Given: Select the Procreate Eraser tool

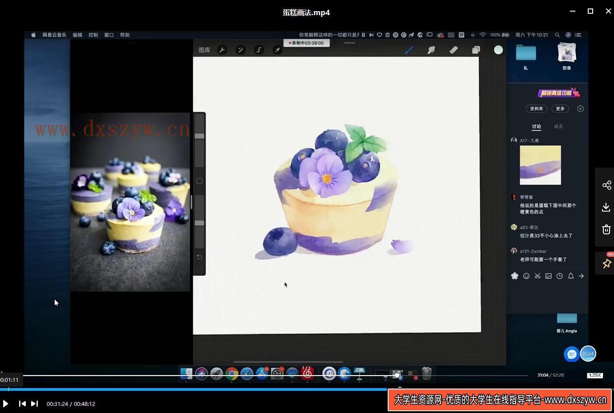Looking at the screenshot, I should click(453, 50).
